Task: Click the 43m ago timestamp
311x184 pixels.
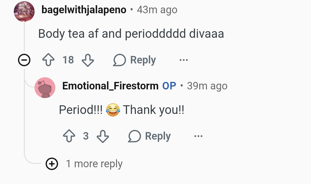Action: click(x=157, y=10)
